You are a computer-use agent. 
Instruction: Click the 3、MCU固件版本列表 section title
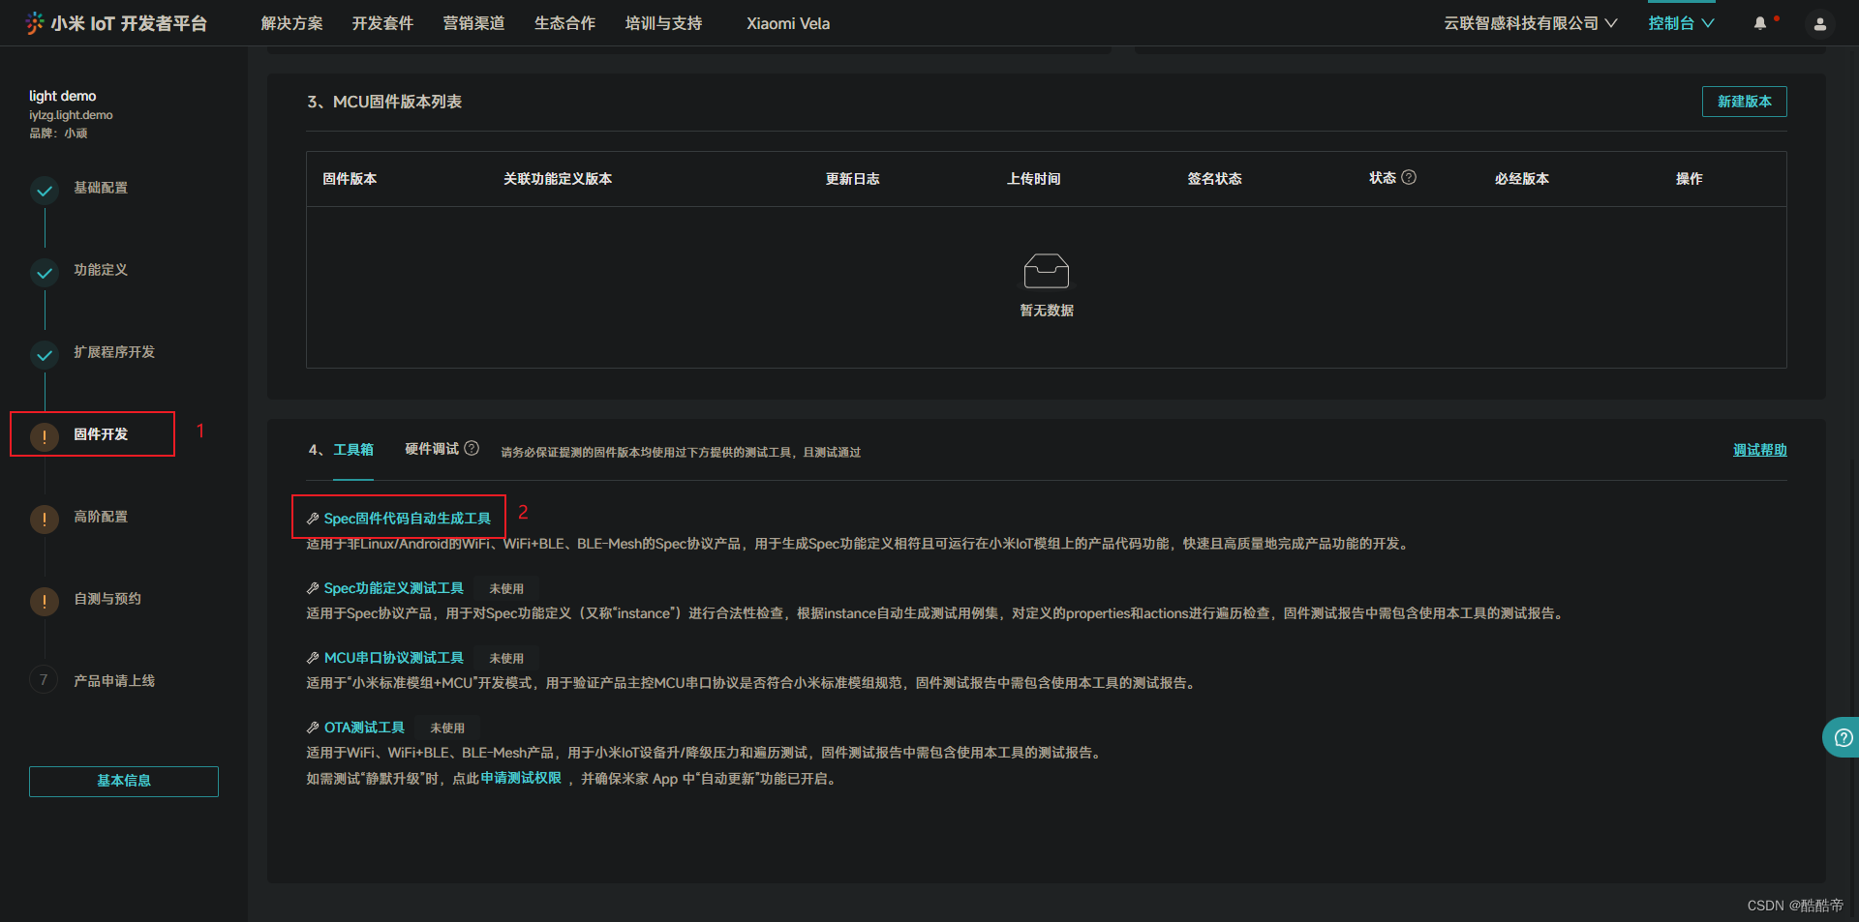point(384,102)
